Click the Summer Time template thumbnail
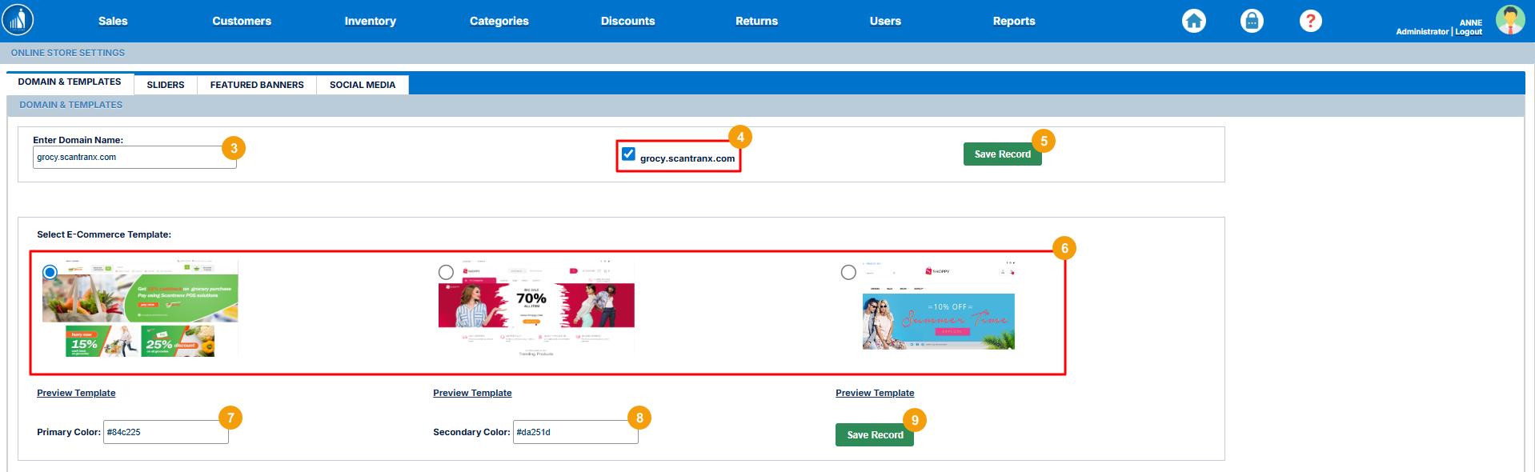 coord(938,321)
